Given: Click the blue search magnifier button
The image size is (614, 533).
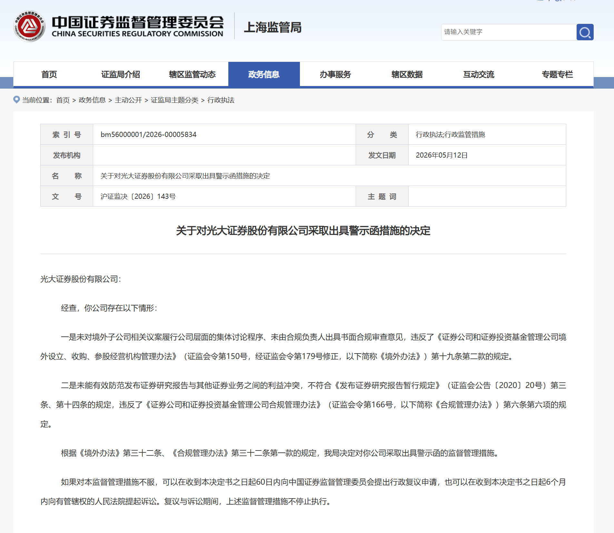Looking at the screenshot, I should pyautogui.click(x=585, y=32).
